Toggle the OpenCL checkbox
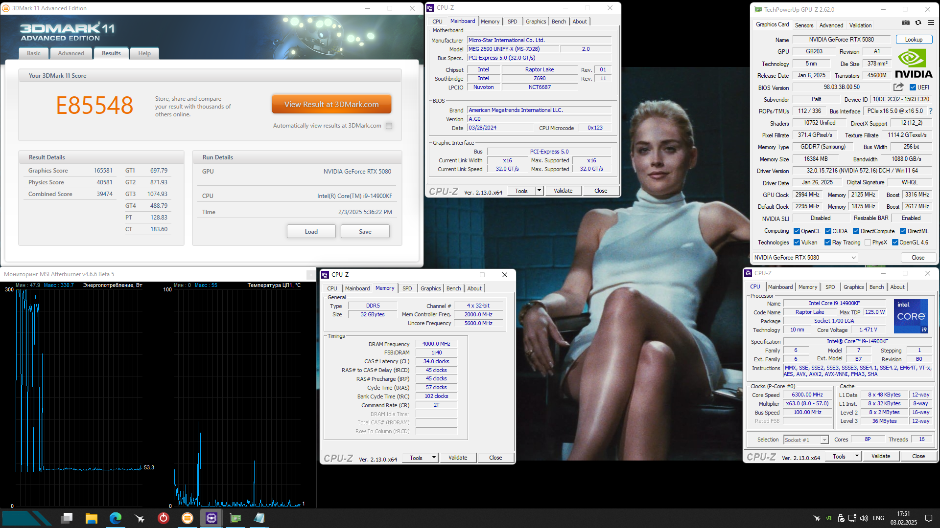Viewport: 940px width, 528px height. 797,231
